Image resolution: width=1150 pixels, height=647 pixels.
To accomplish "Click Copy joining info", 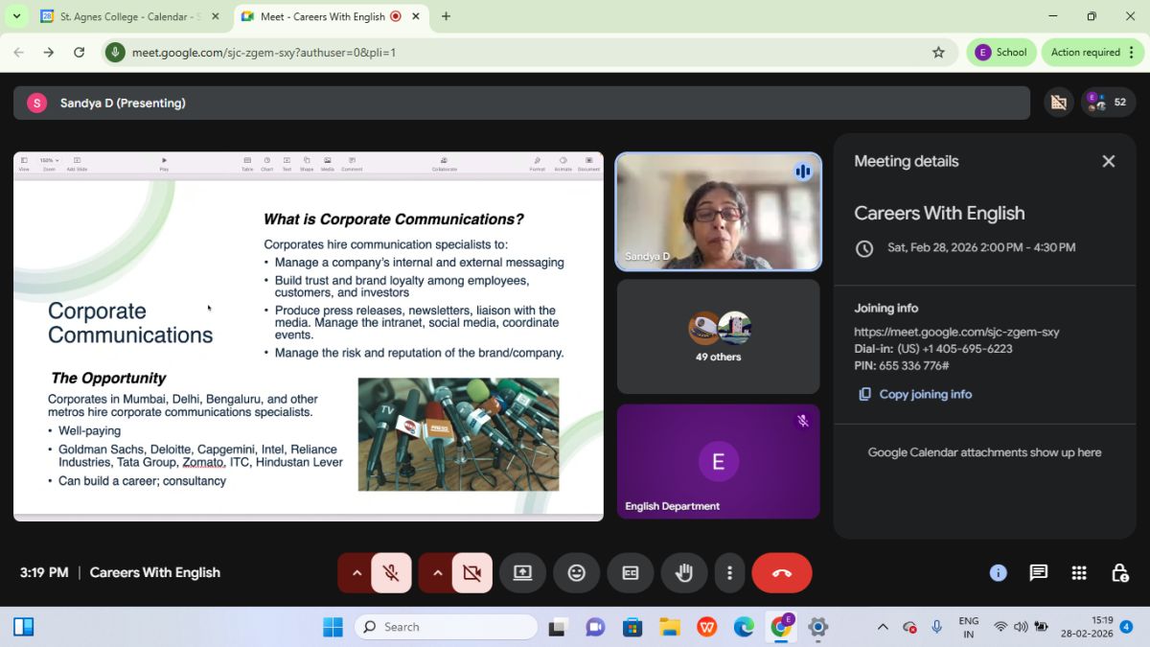I will click(925, 394).
